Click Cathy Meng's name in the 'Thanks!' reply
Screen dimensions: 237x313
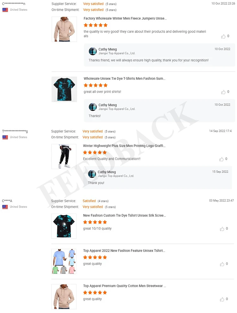108,105
